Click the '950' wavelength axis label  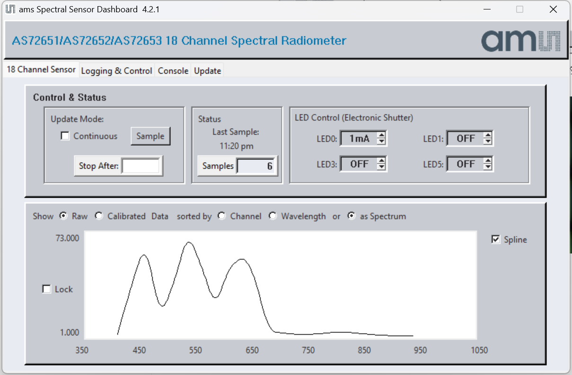click(x=420, y=350)
